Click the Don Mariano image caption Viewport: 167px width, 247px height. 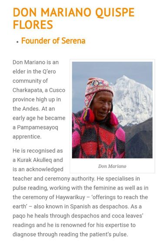(x=112, y=166)
